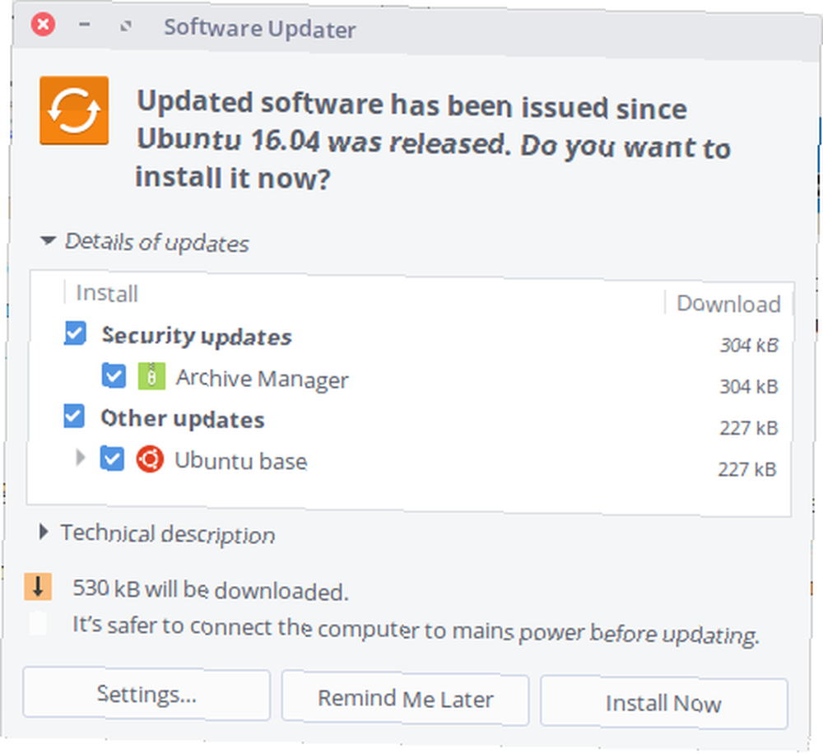Uncheck the Archive Manager checkbox
The height and width of the screenshot is (754, 823).
(x=114, y=375)
